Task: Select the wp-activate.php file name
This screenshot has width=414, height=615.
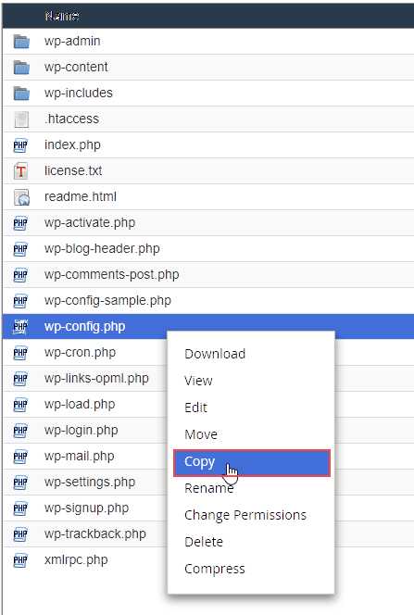Action: pyautogui.click(x=90, y=223)
